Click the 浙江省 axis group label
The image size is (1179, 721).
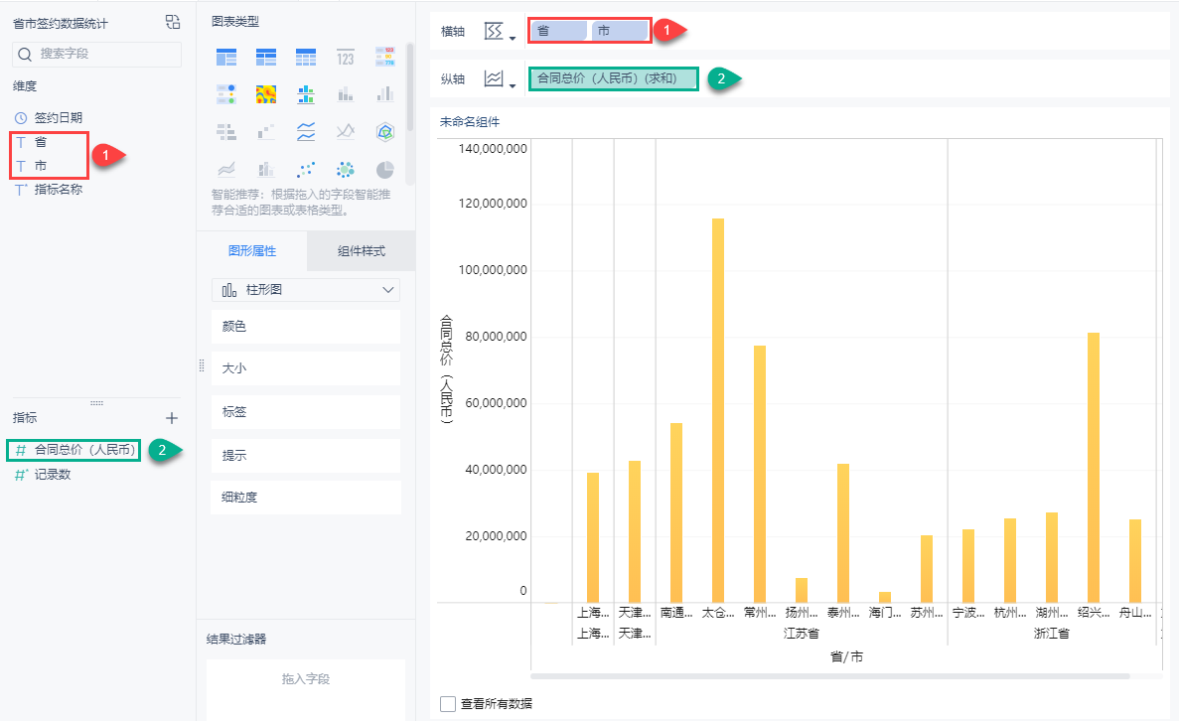[1051, 634]
